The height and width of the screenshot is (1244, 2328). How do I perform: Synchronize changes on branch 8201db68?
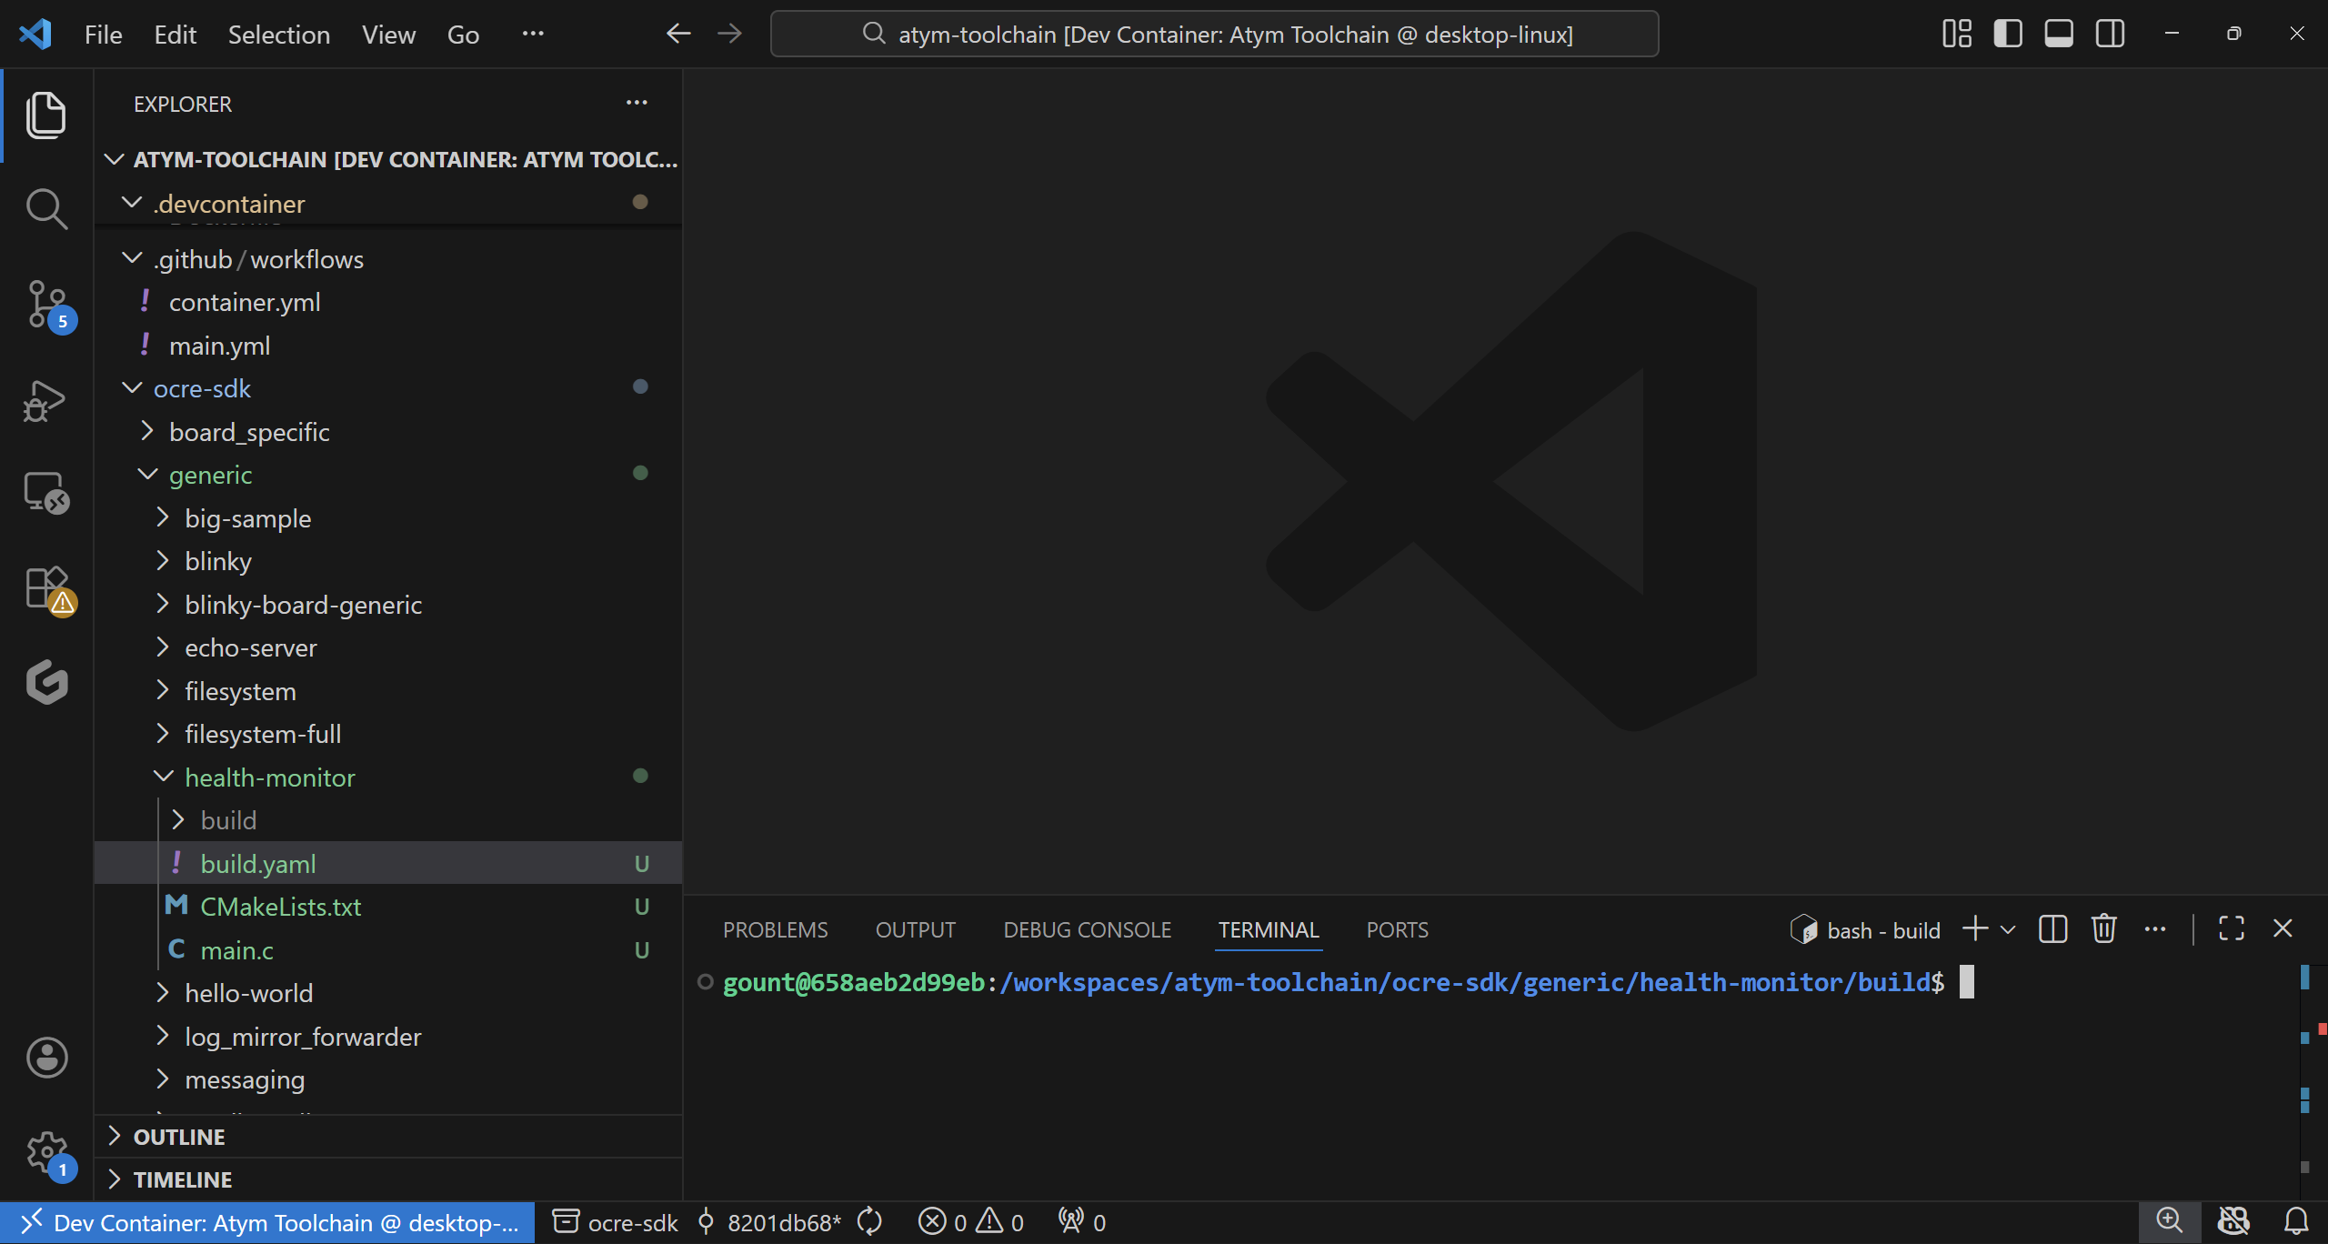(x=868, y=1221)
